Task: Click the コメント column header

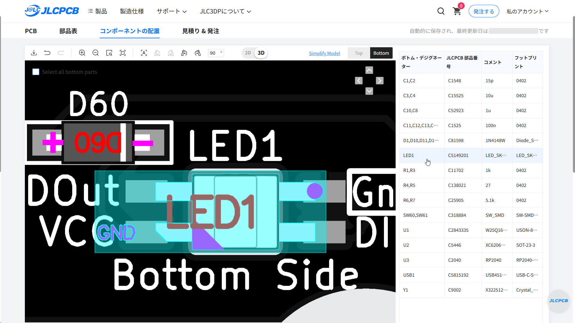Action: [497, 62]
